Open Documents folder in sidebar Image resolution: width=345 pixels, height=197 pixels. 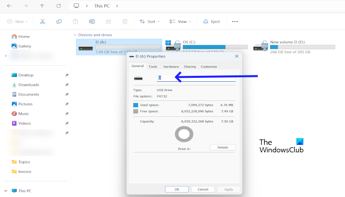click(x=25, y=95)
